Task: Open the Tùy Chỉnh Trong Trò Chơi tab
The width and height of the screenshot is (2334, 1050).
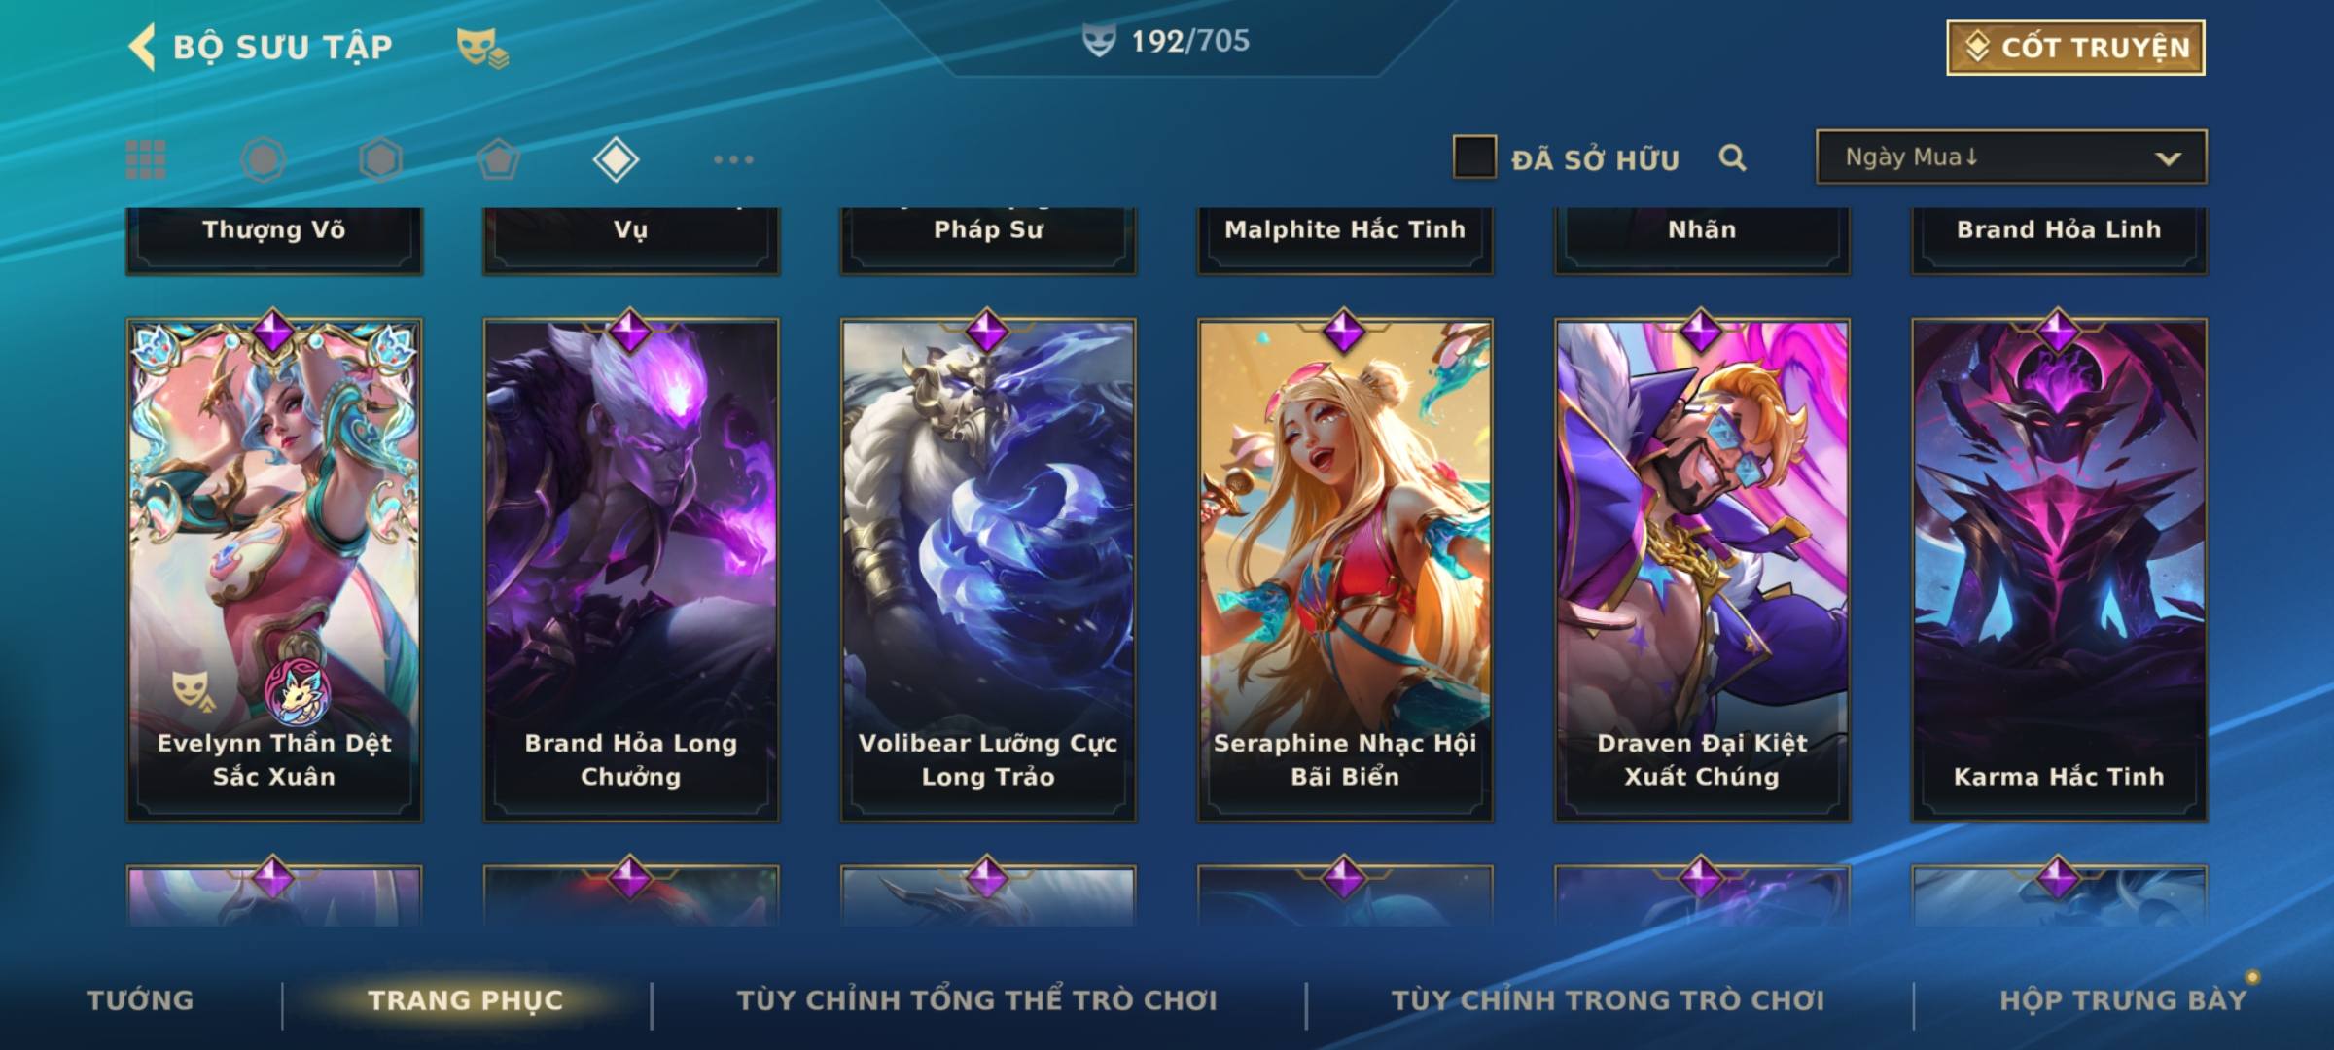Action: pos(1609,1000)
